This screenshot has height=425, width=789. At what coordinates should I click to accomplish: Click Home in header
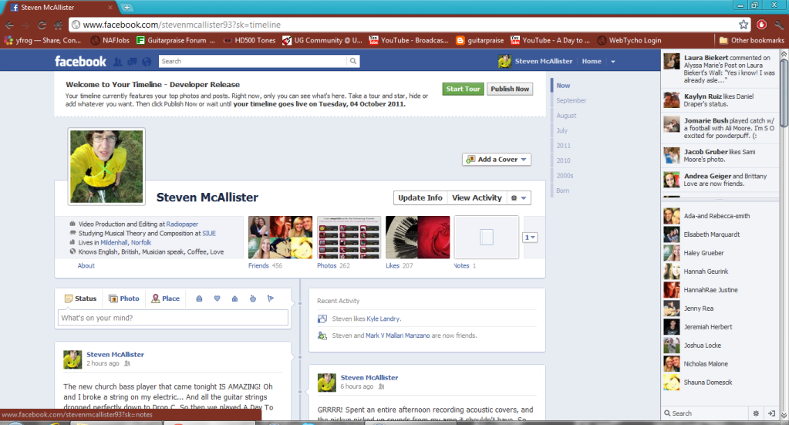(592, 62)
